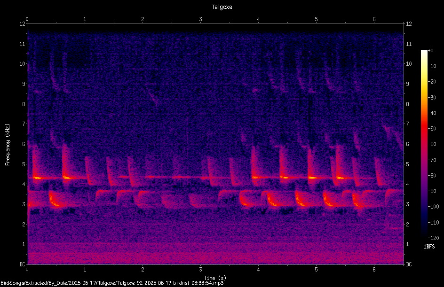The height and width of the screenshot is (287, 444).
Task: Click the Time (s) axis label
Action: click(215, 278)
